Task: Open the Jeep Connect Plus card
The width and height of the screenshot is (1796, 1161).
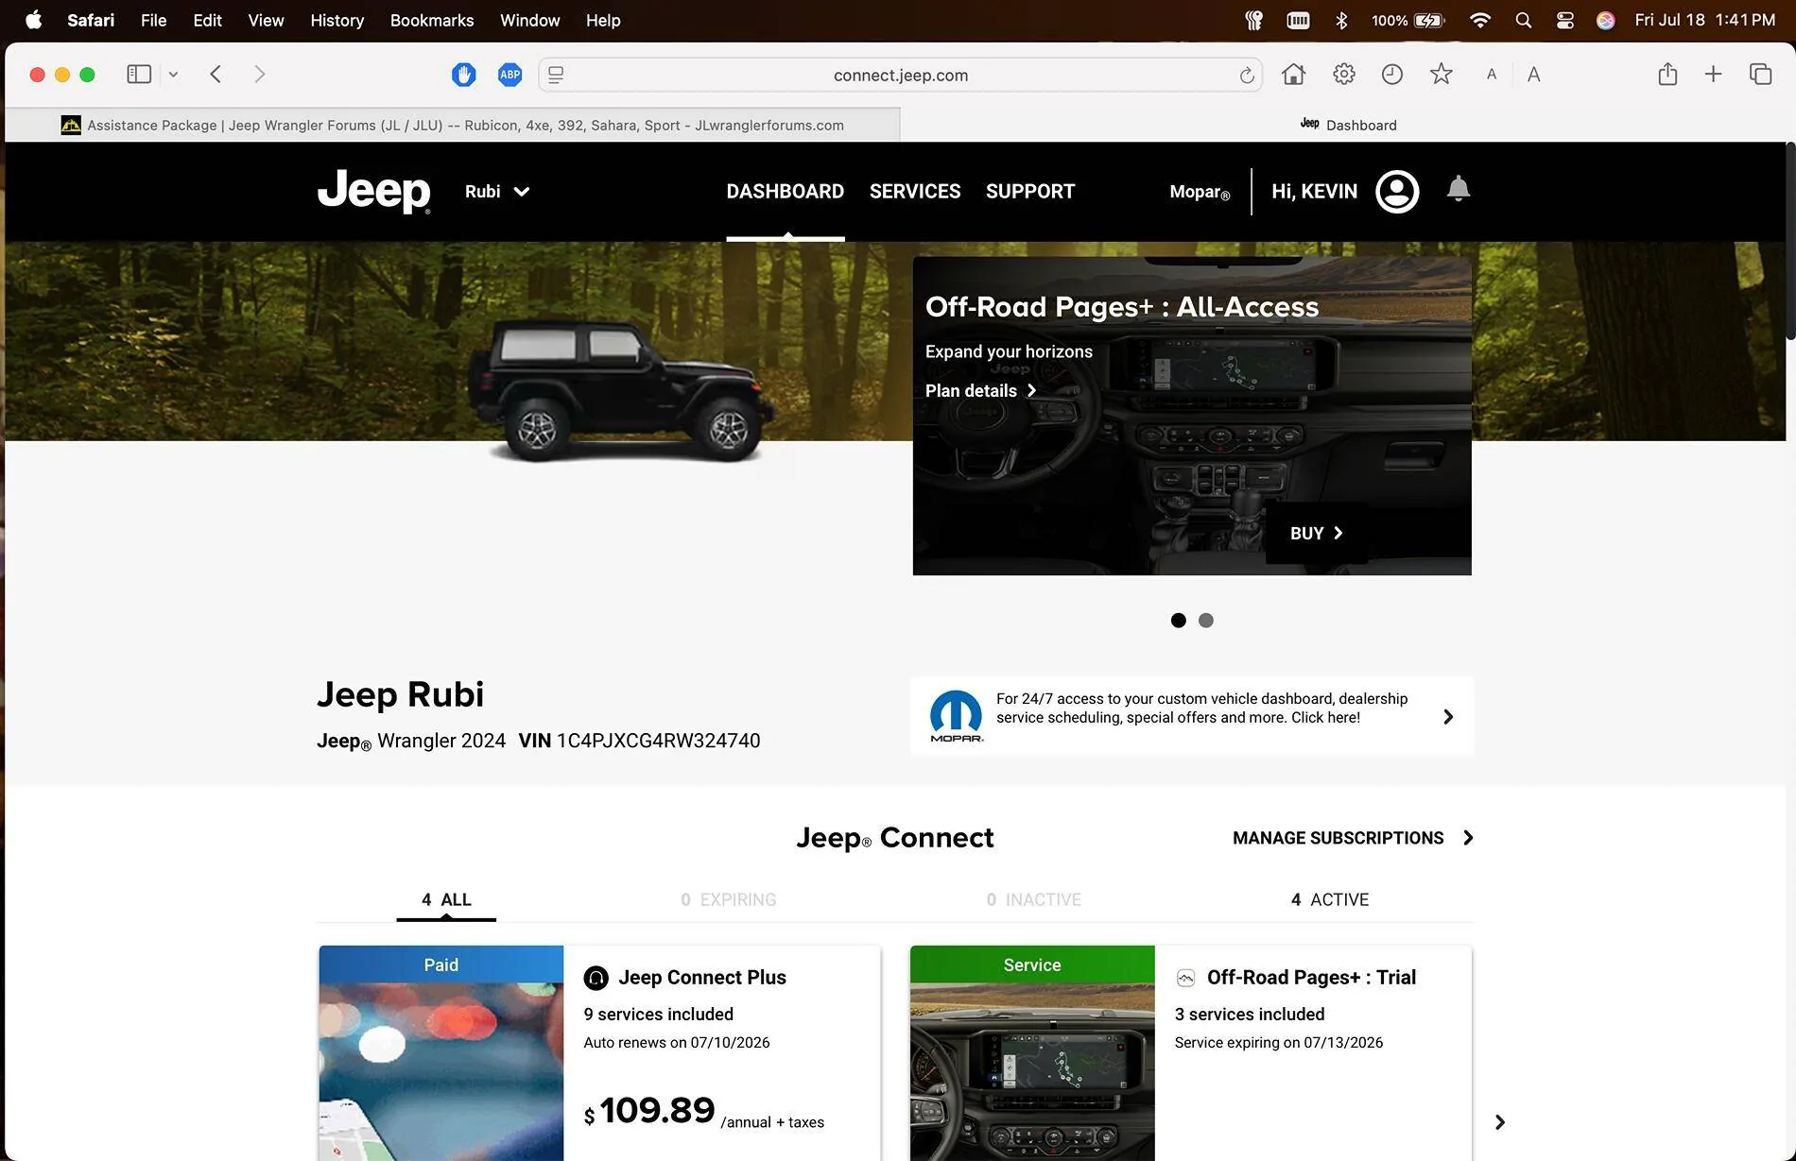Action: coord(599,1052)
